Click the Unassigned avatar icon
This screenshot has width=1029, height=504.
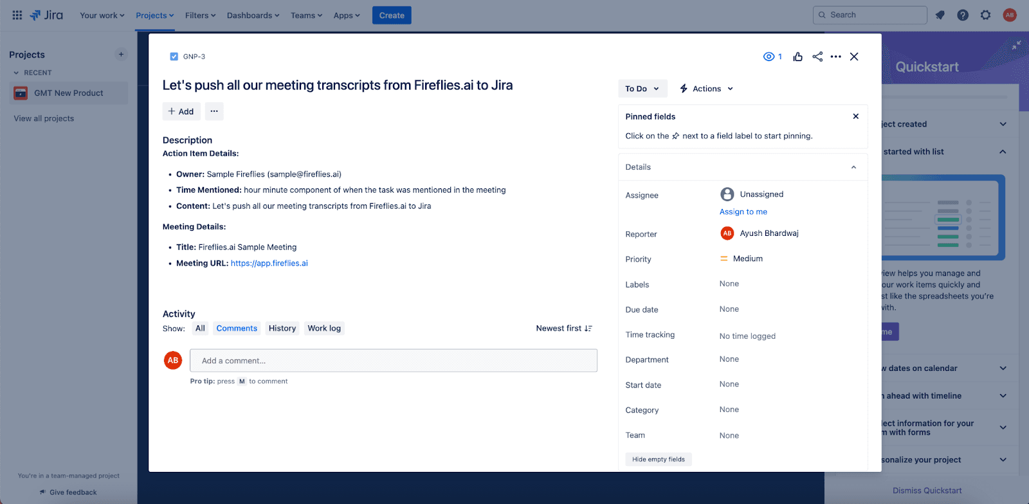[727, 194]
